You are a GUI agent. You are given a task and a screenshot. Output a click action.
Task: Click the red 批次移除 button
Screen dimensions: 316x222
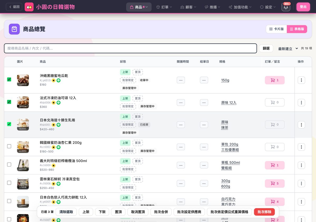[x=264, y=212]
